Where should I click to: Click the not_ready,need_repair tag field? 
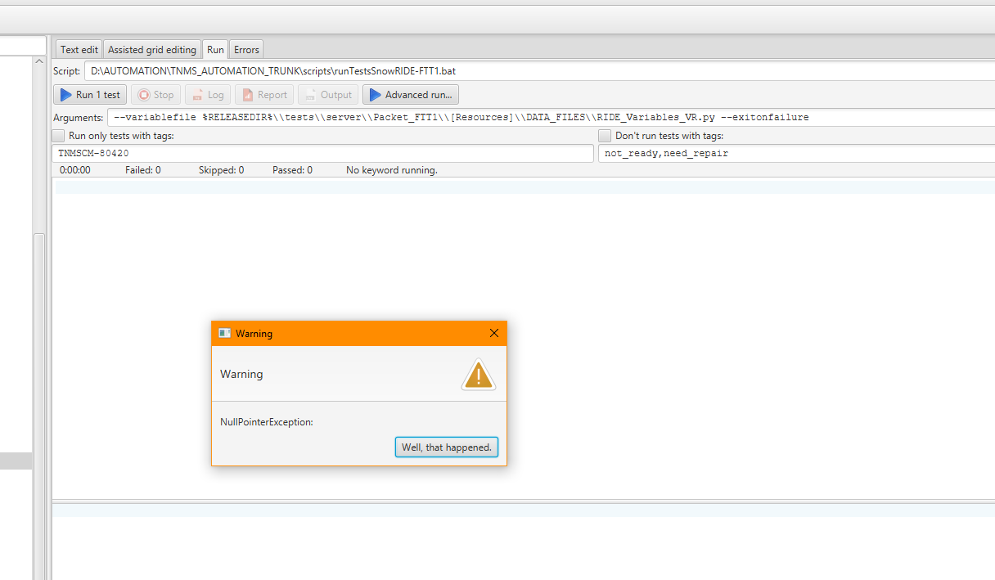796,153
